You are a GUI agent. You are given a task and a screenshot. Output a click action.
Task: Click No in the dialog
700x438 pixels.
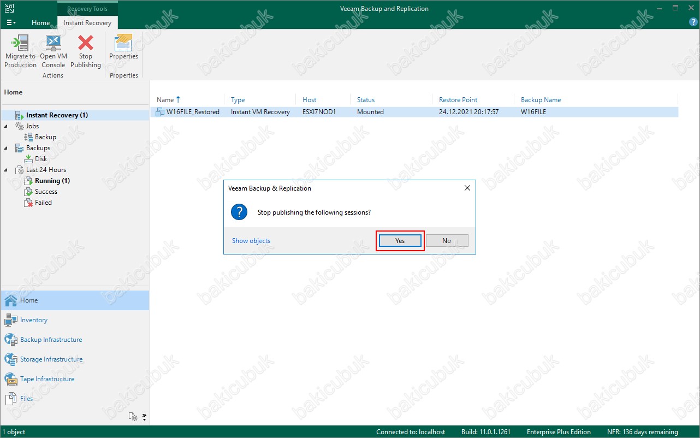(447, 241)
